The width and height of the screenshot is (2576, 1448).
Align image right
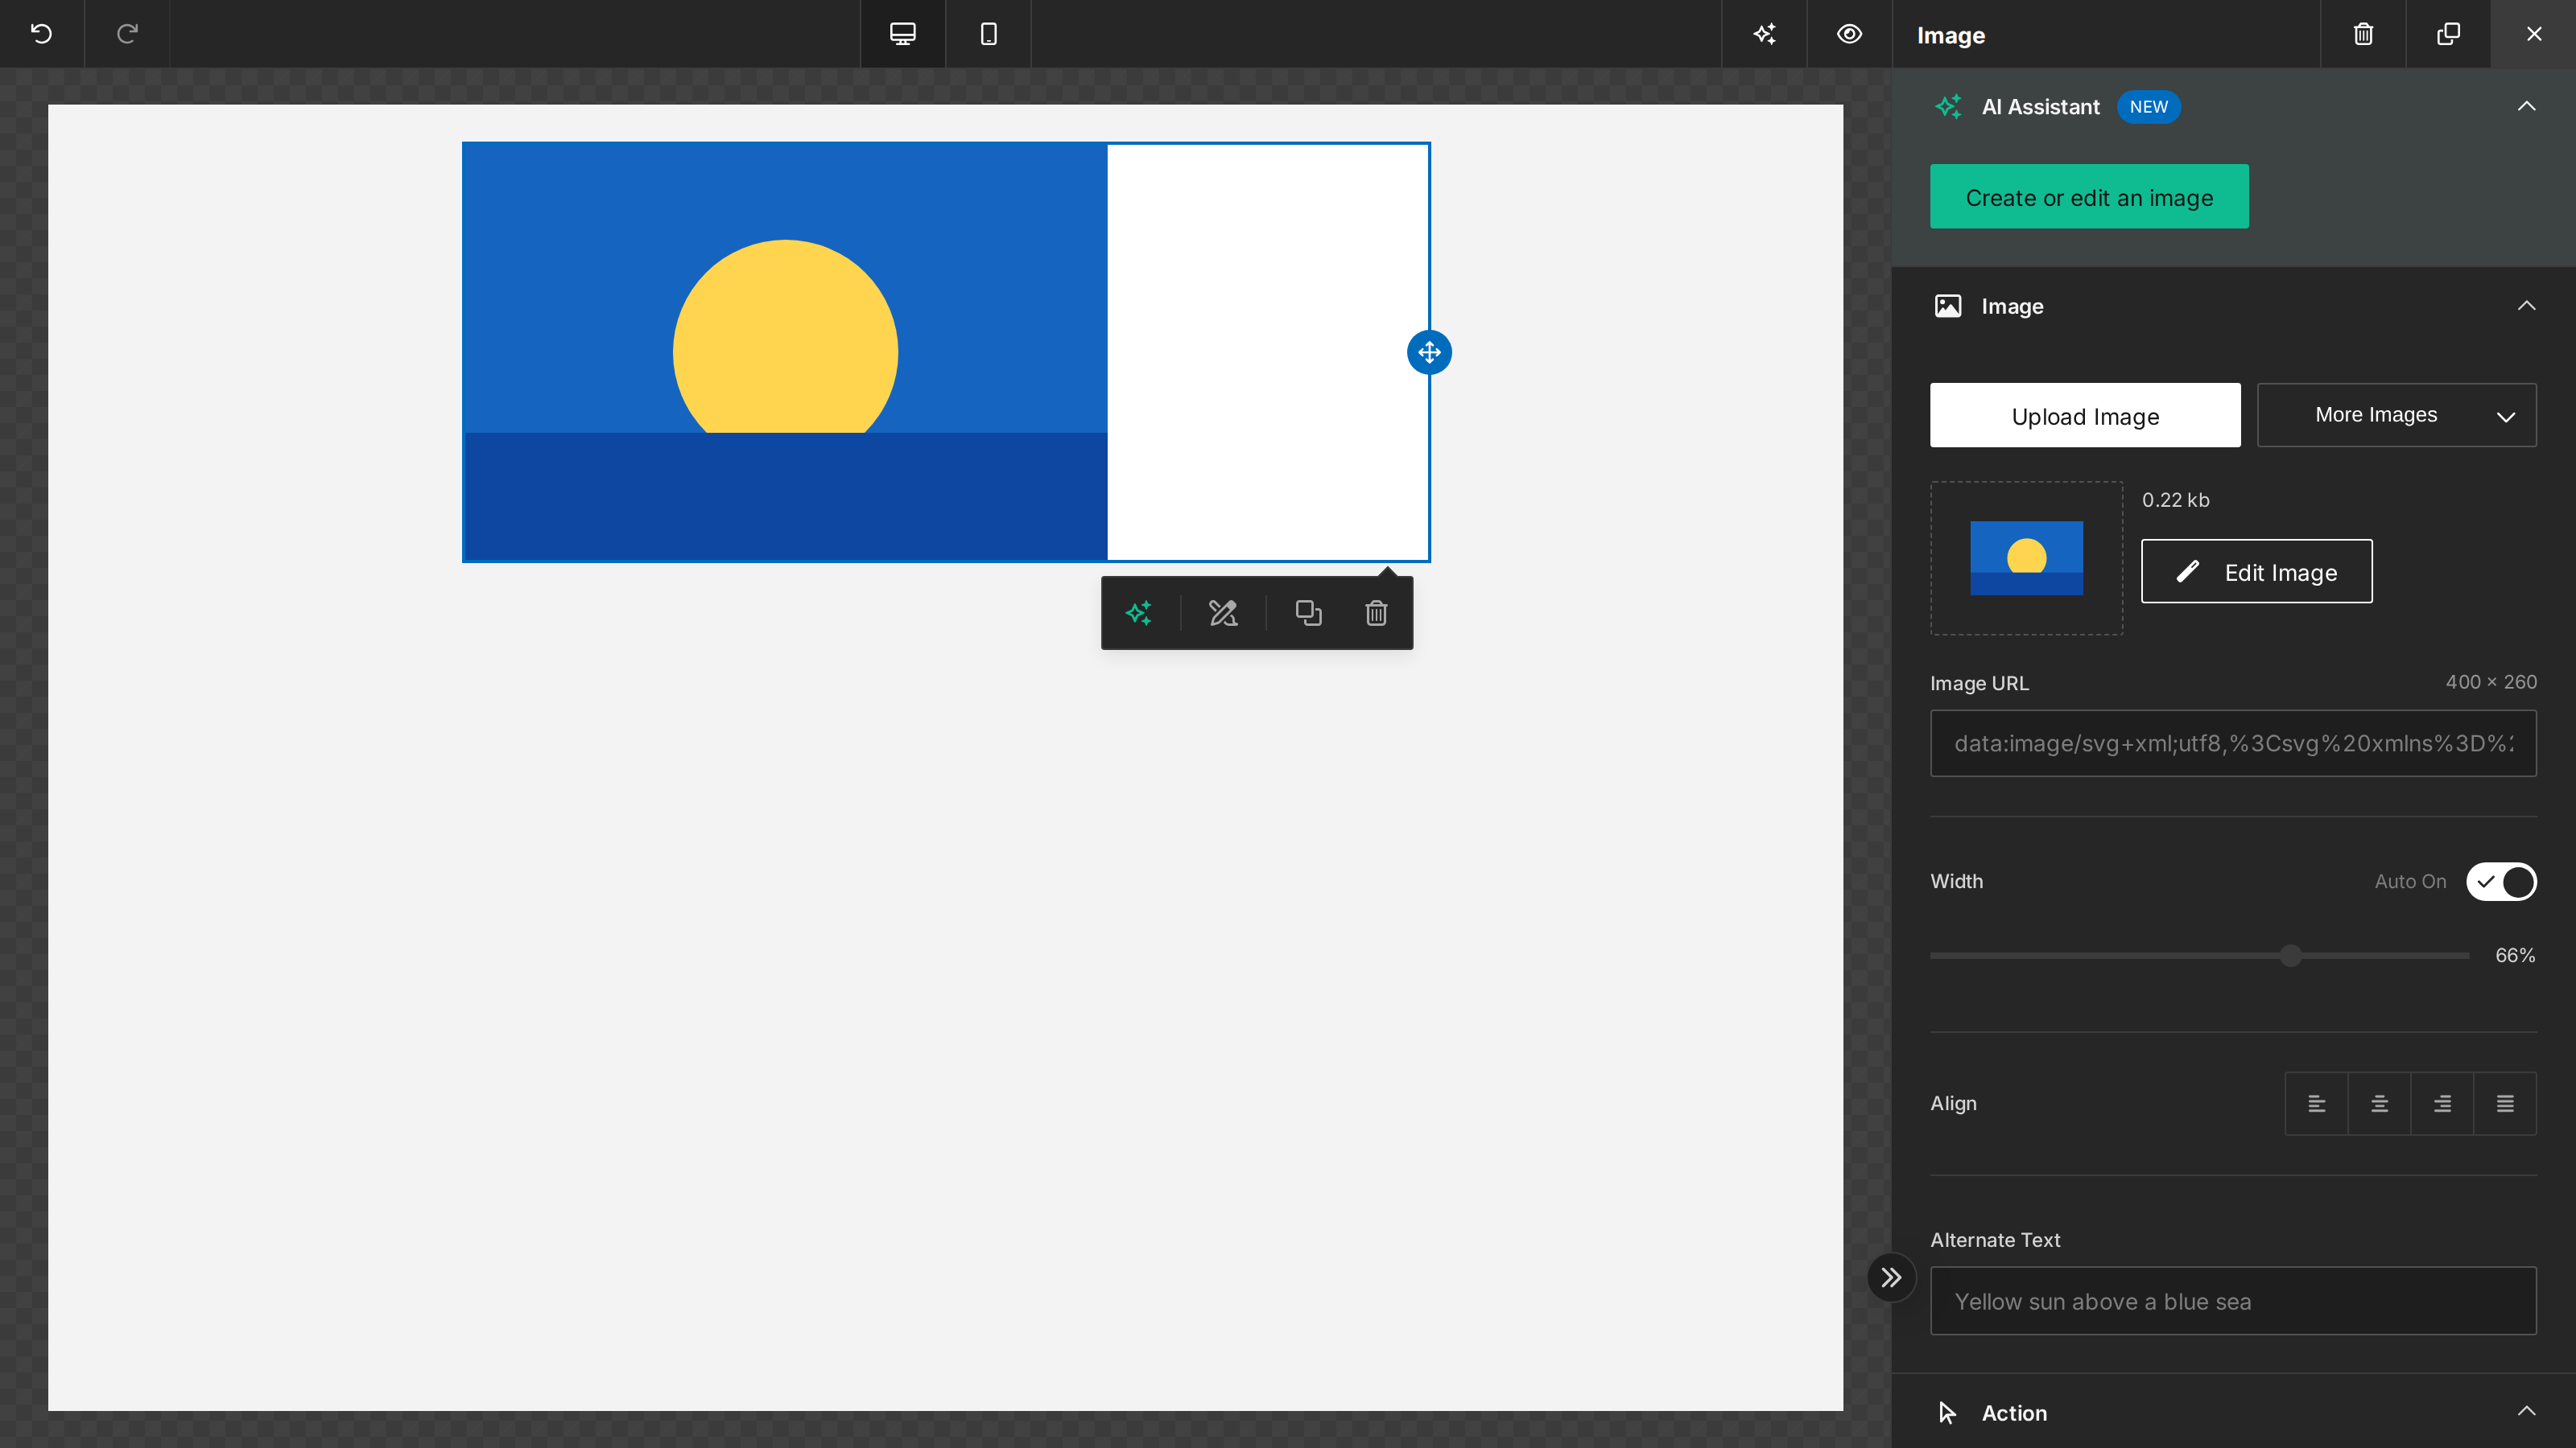(2442, 1103)
